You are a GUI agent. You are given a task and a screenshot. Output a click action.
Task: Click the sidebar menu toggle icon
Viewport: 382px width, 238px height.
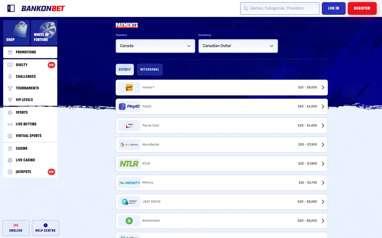point(11,8)
